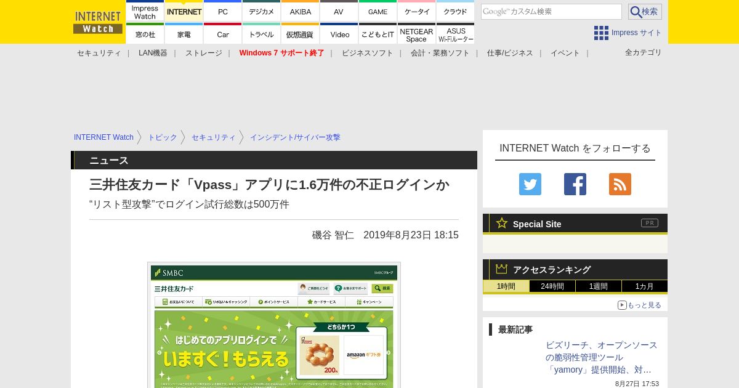The width and height of the screenshot is (739, 388).
Task: Go to INTERNET Watch breadcrumb
Action: click(x=103, y=137)
